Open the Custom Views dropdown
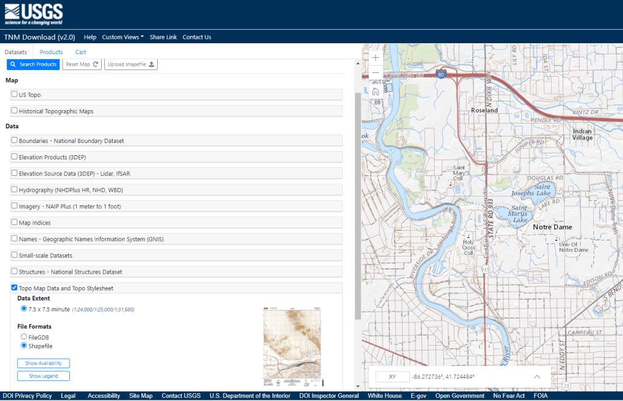The image size is (623, 401). pos(122,37)
